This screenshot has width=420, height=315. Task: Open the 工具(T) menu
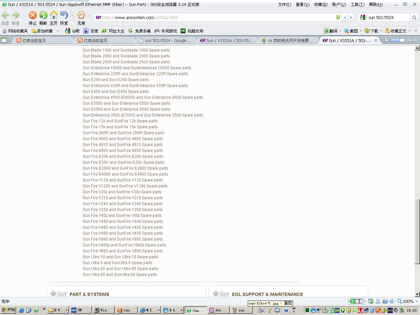point(357,4)
